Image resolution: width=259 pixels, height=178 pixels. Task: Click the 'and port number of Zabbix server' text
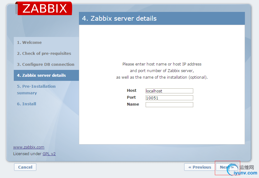tap(162, 71)
